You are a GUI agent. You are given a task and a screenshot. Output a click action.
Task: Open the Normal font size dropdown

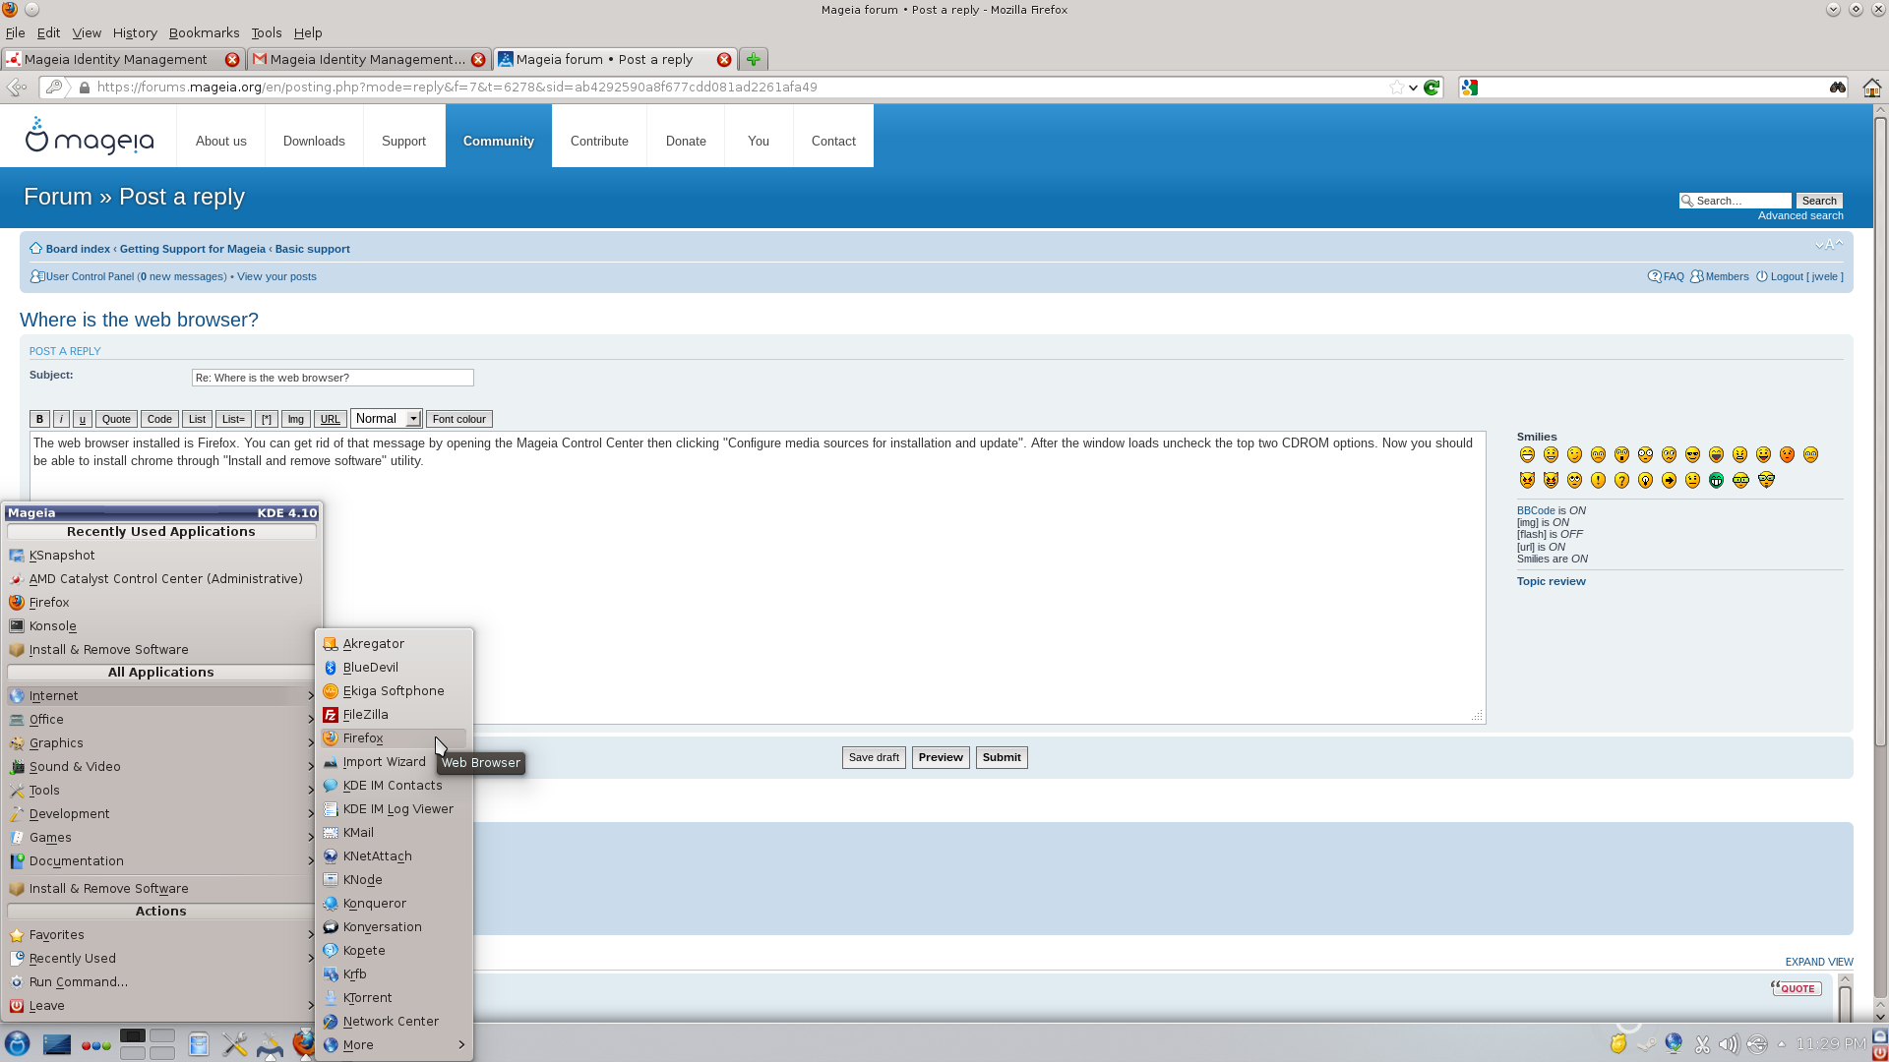pyautogui.click(x=387, y=419)
